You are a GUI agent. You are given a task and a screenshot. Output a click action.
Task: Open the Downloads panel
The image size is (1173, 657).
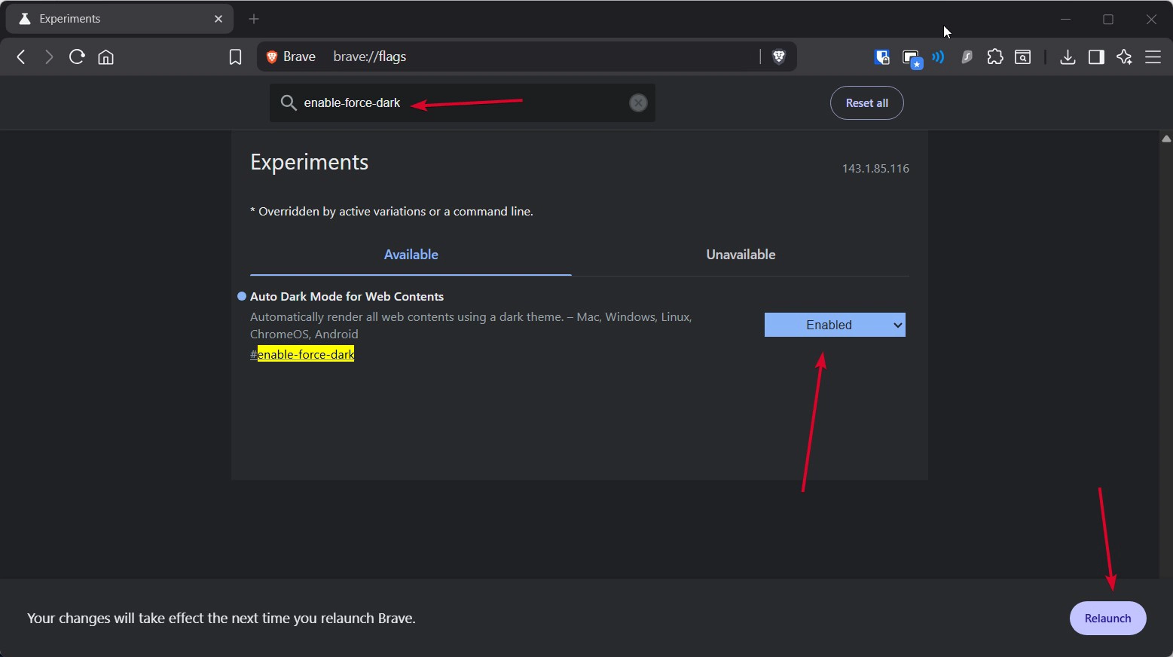coord(1068,57)
